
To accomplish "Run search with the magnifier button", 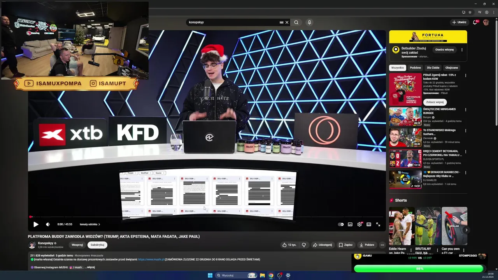I will point(296,22).
